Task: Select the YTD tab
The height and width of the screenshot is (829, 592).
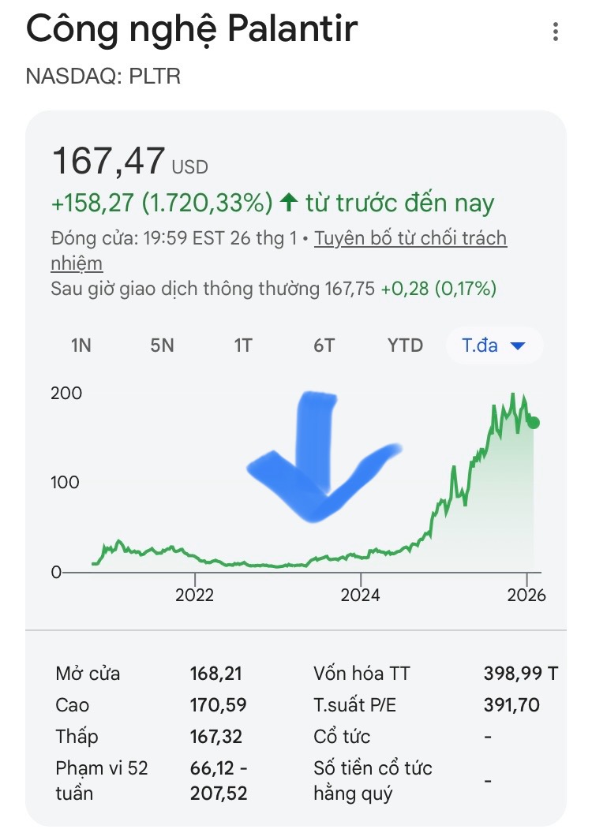Action: coord(405,345)
